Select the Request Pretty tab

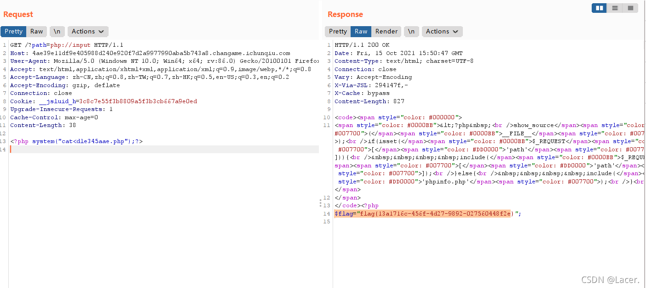coord(13,31)
